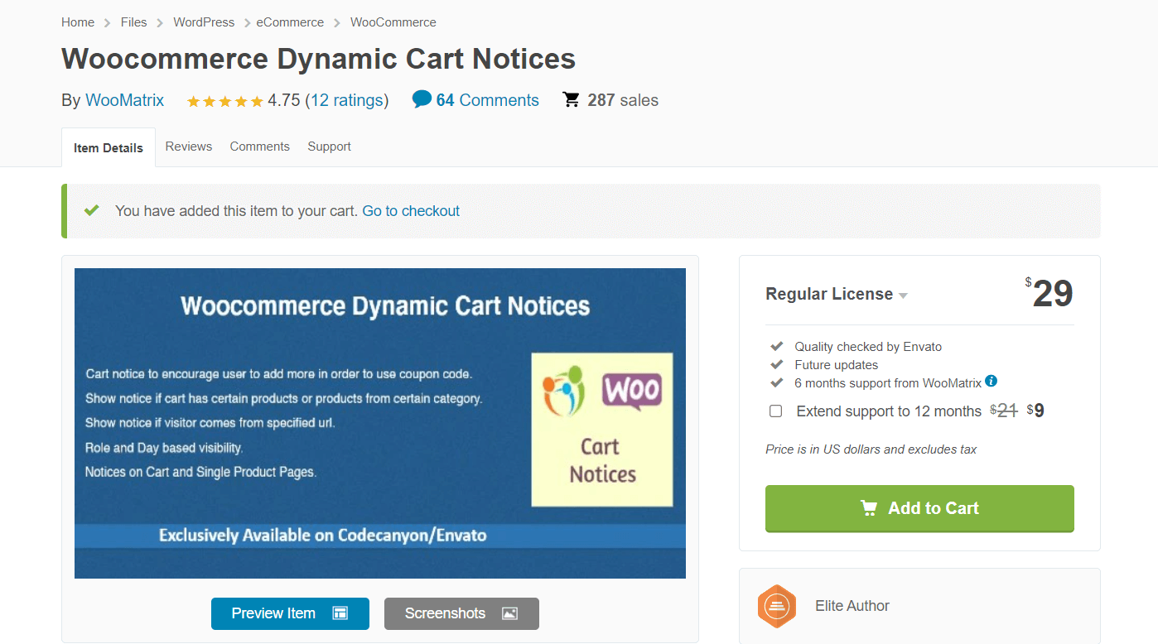Click the 287 sales count
The image size is (1158, 644).
623,100
